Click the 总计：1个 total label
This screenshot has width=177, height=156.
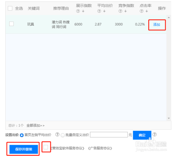pyautogui.click(x=16, y=125)
